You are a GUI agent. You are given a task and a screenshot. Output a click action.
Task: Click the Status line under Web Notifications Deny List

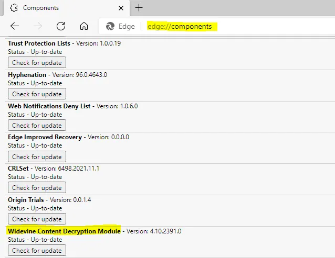click(x=35, y=115)
